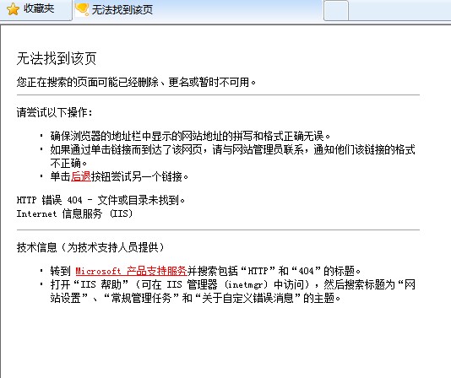Click the favicon on the 无法找到该页 tab

82,9
